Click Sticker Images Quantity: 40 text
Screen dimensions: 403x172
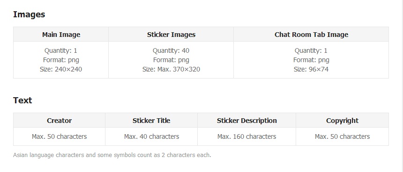click(x=171, y=51)
